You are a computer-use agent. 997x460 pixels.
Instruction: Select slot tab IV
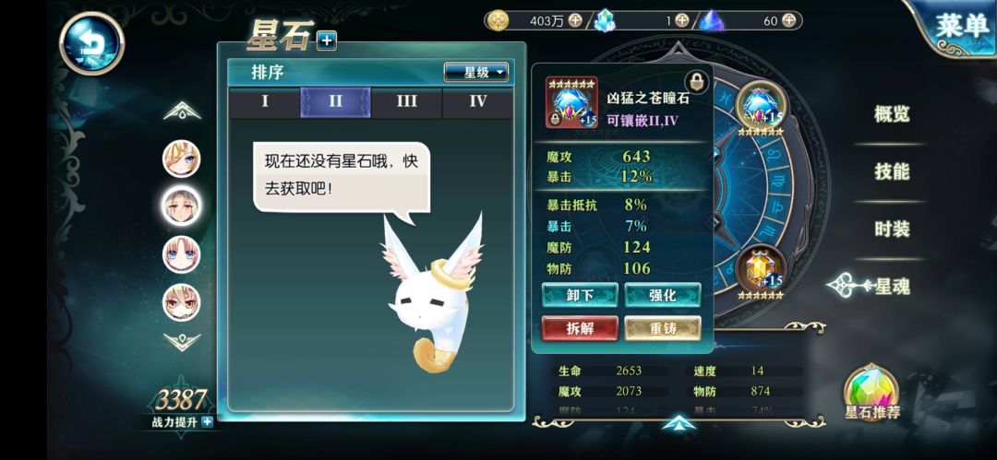pyautogui.click(x=477, y=101)
